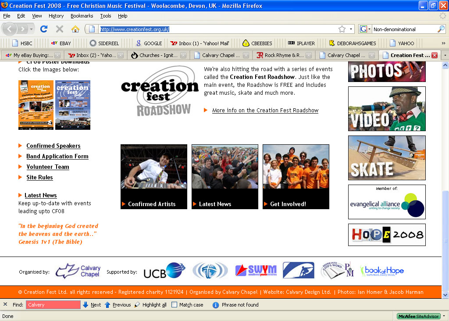Find previous match with the Previous arrow
This screenshot has width=449, height=321.
pyautogui.click(x=118, y=305)
